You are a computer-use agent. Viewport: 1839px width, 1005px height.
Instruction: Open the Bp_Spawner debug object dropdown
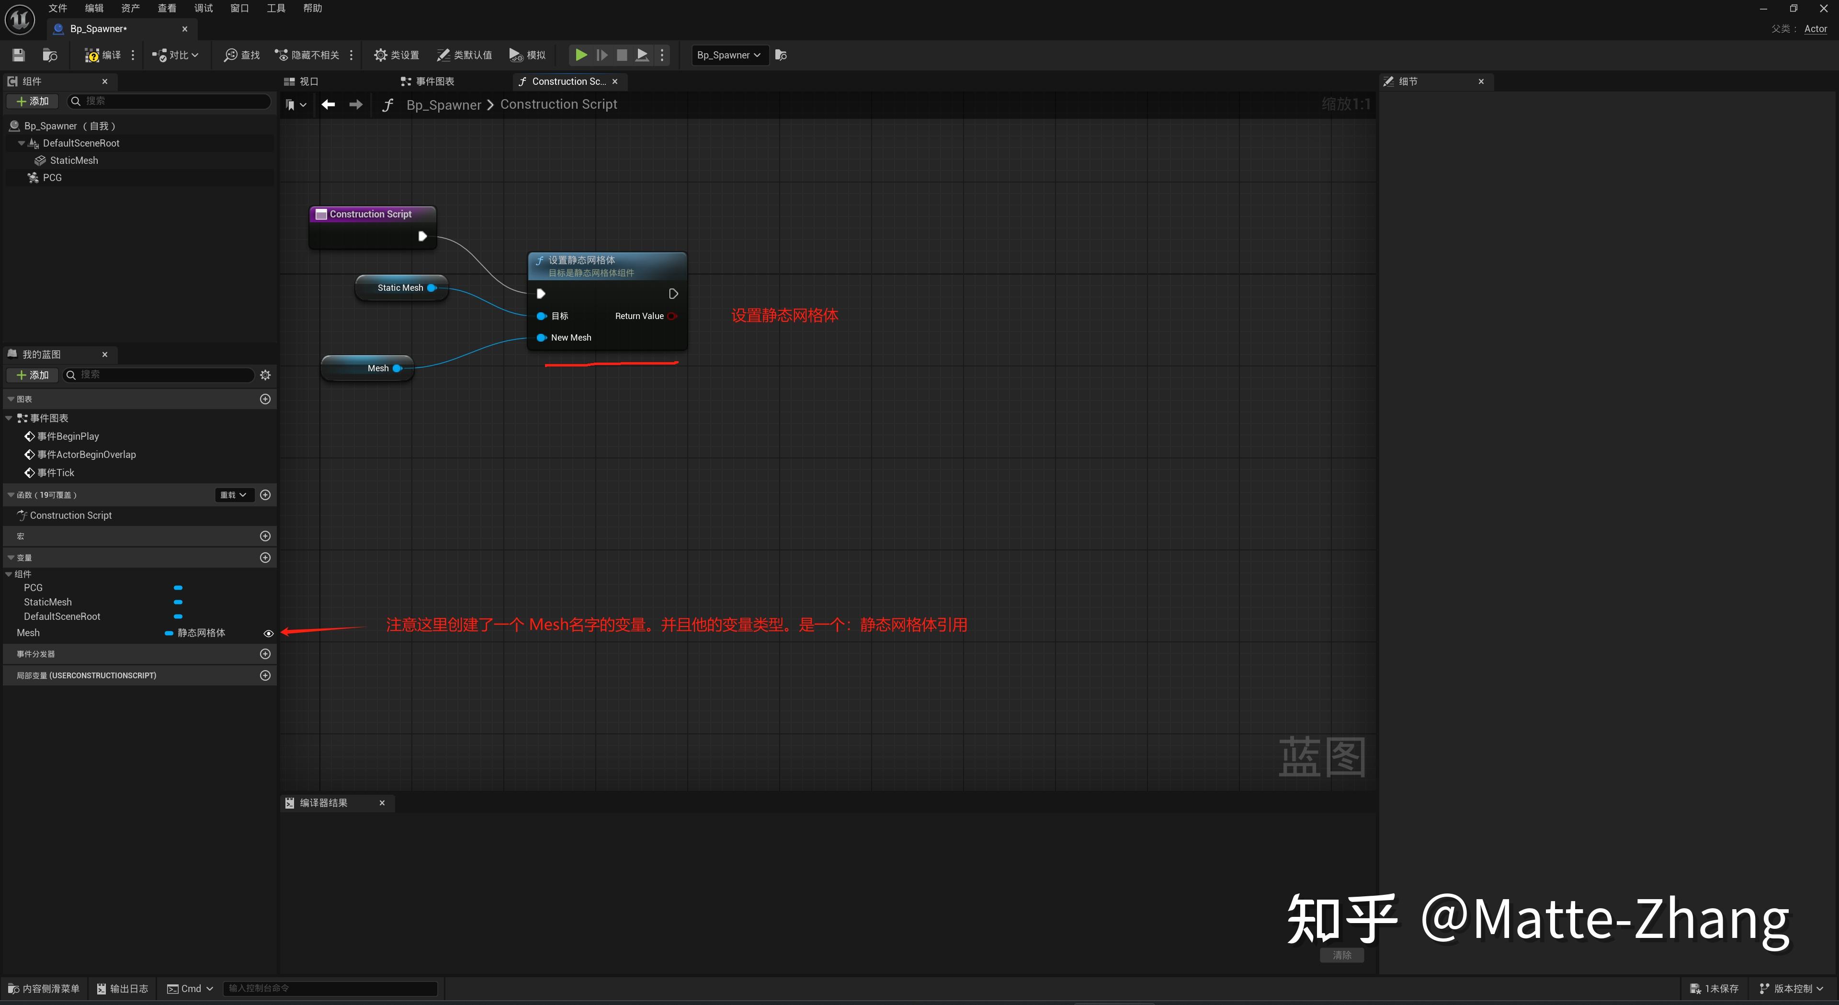729,55
